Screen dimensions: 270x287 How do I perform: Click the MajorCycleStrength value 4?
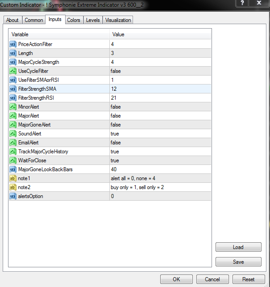(112, 62)
